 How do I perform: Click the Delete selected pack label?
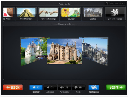click(117, 3)
